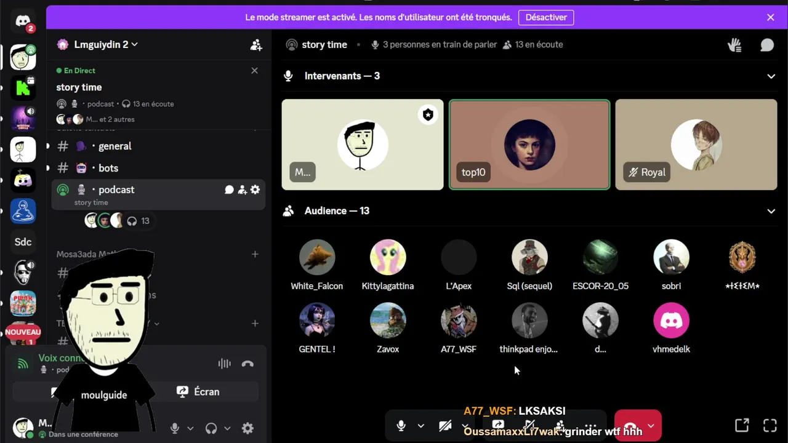This screenshot has width=788, height=443.
Task: Open user settings gear icon
Action: coord(247,428)
